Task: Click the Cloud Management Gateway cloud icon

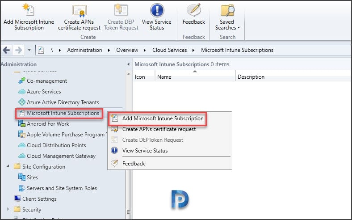Action: click(22, 156)
